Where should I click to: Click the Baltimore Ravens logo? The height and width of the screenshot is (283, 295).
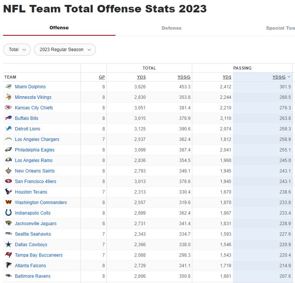8,276
